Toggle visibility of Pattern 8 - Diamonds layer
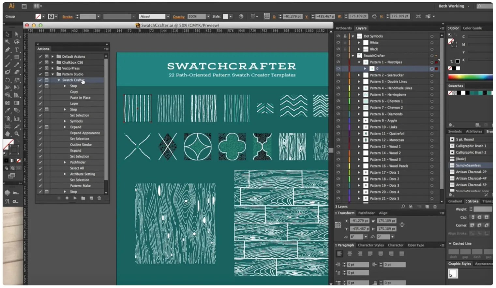This screenshot has height=288, width=496. pyautogui.click(x=338, y=114)
